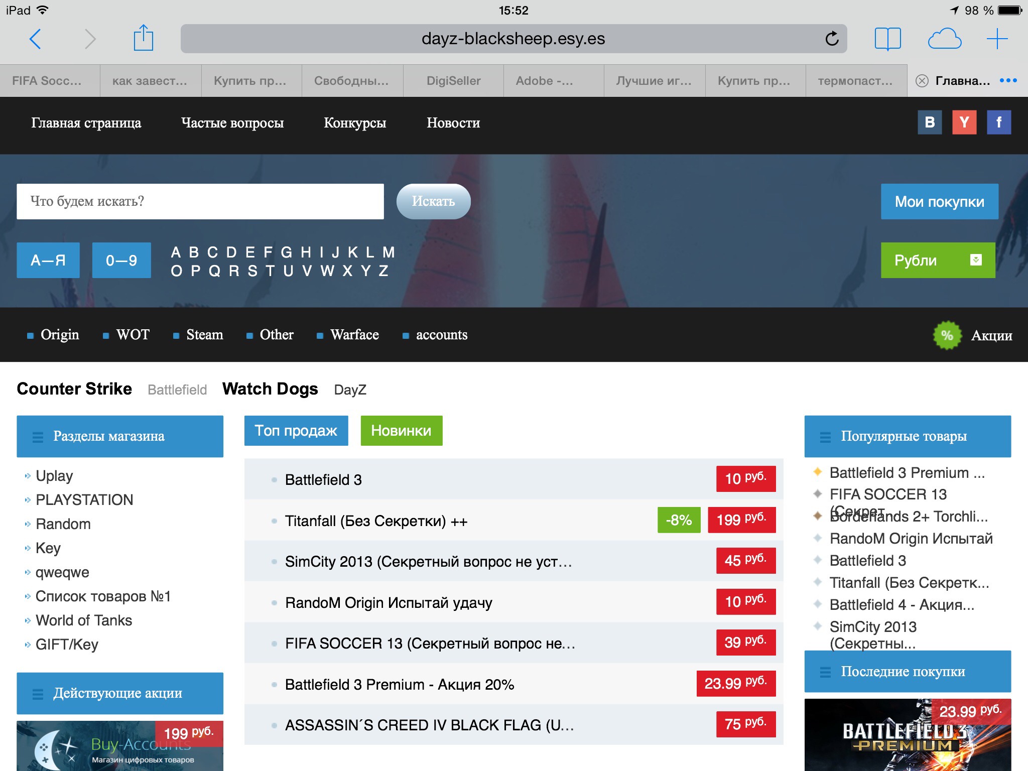Screen dimensions: 1028x771
Task: Tap the Safari back arrow
Action: tap(35, 39)
